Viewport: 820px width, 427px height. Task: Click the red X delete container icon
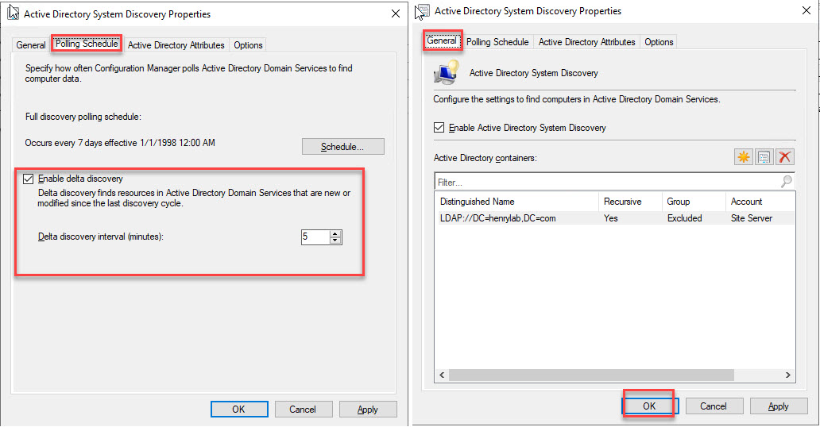(x=784, y=157)
